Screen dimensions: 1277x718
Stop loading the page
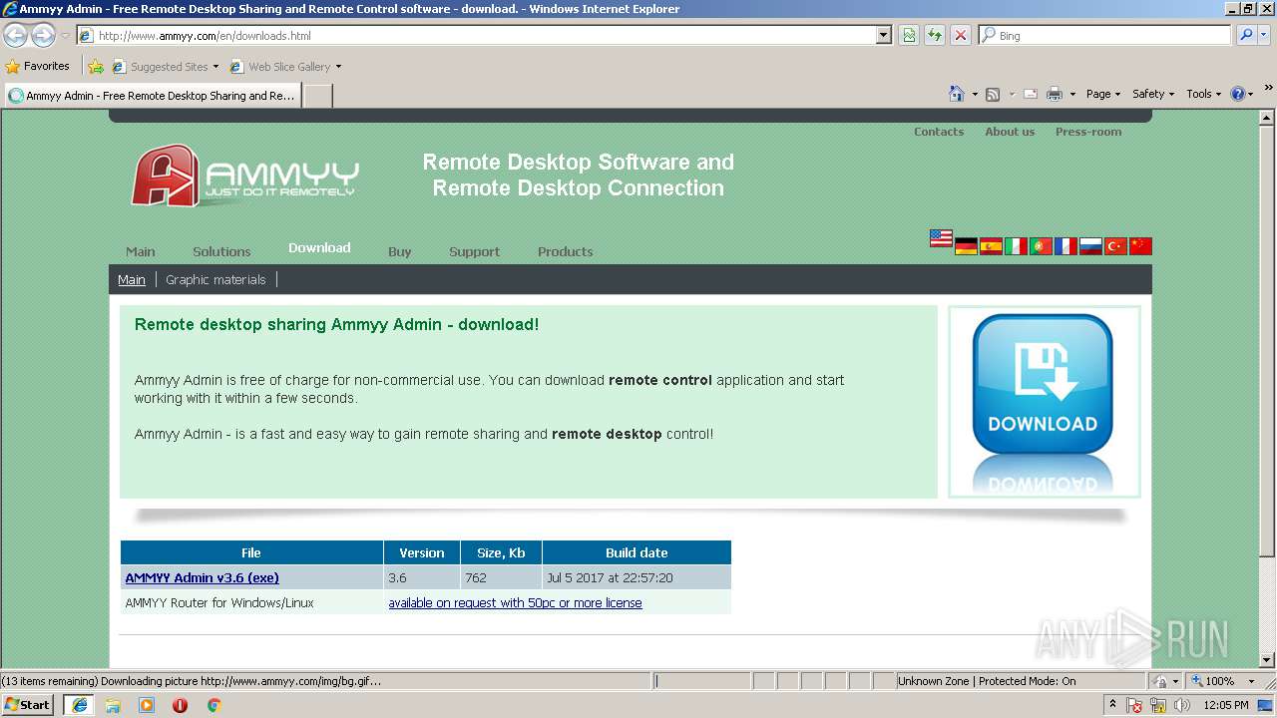tap(961, 35)
